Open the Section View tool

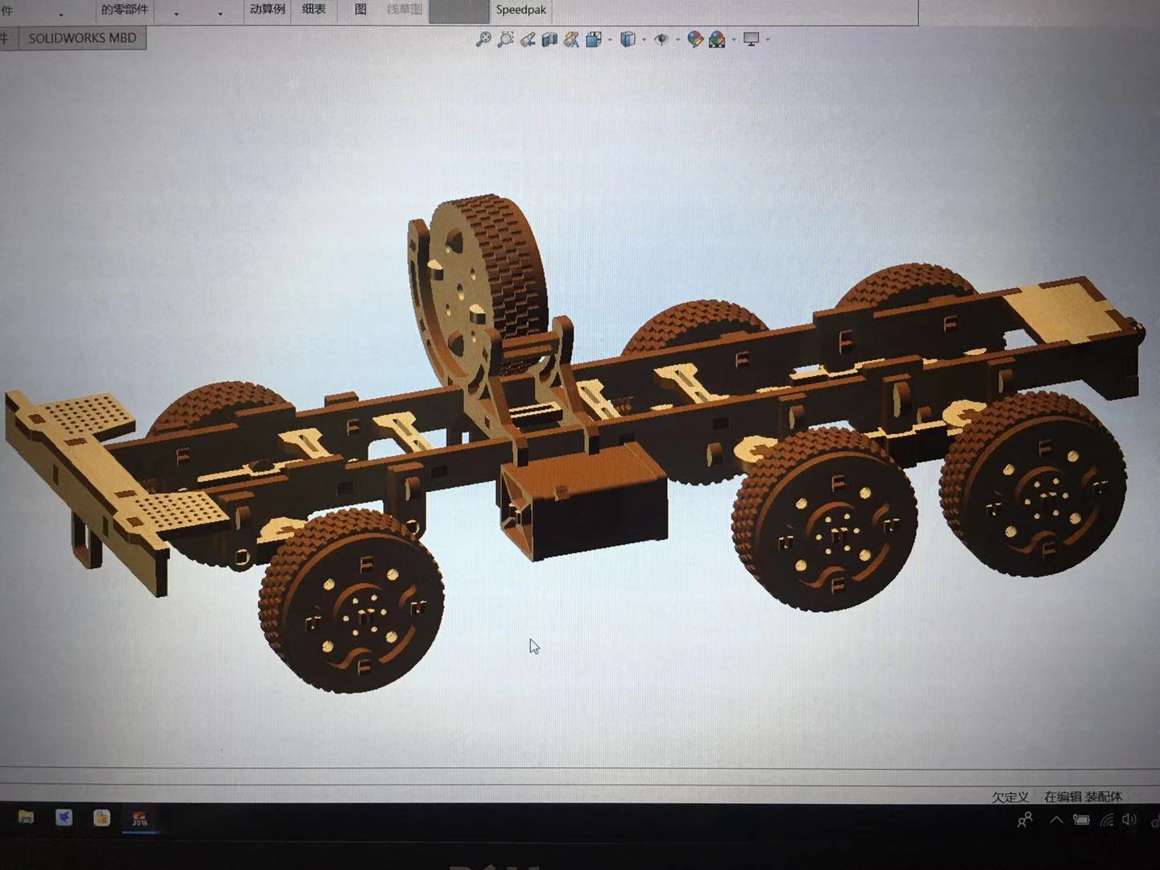point(549,39)
